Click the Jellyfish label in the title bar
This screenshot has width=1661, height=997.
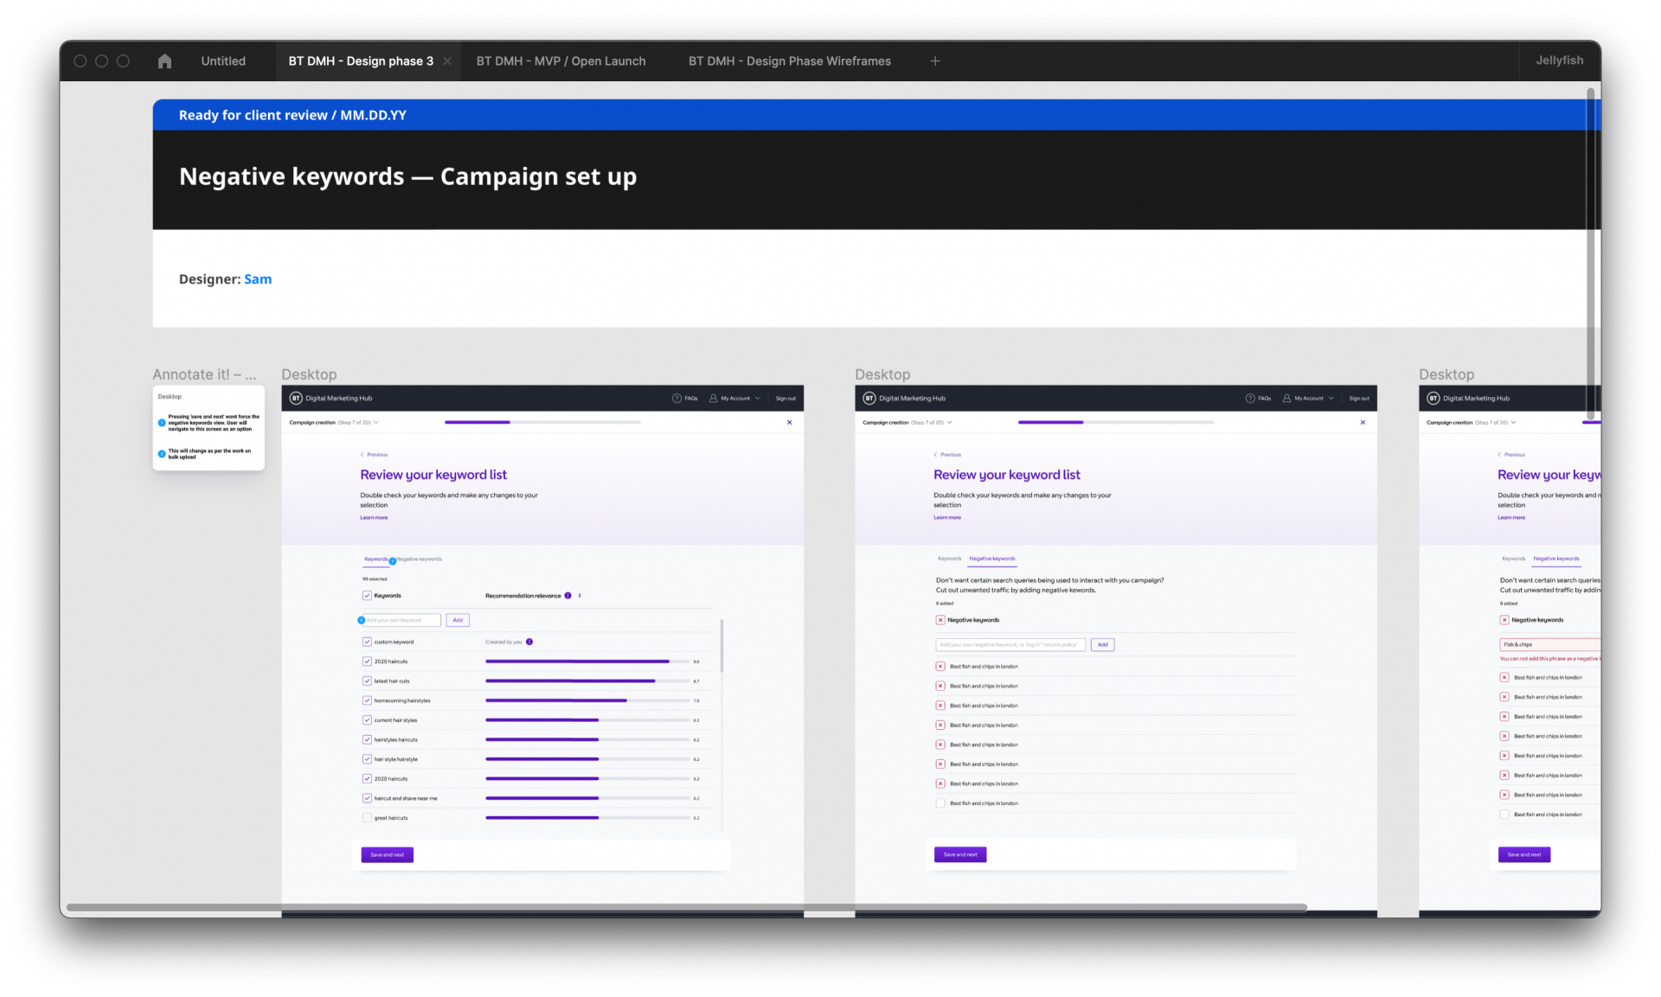[x=1559, y=61]
